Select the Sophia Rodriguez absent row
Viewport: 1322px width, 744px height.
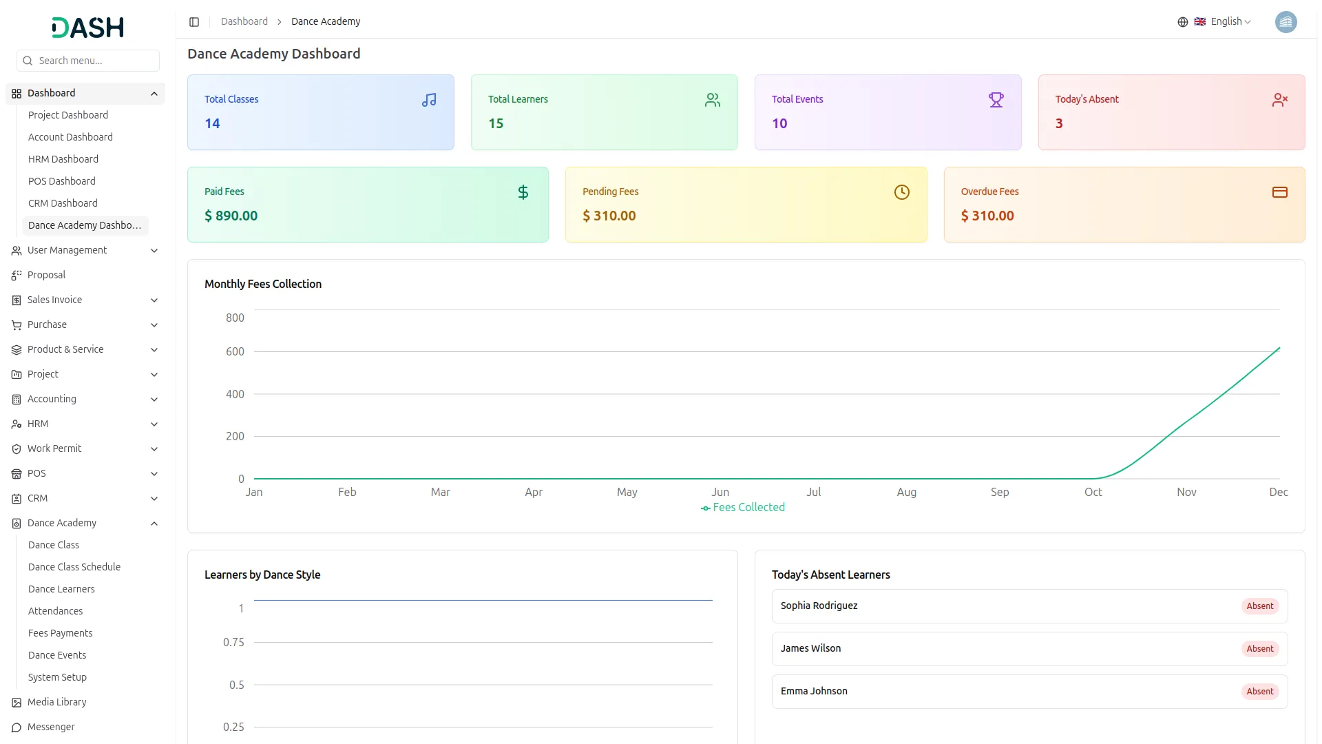(x=1029, y=606)
